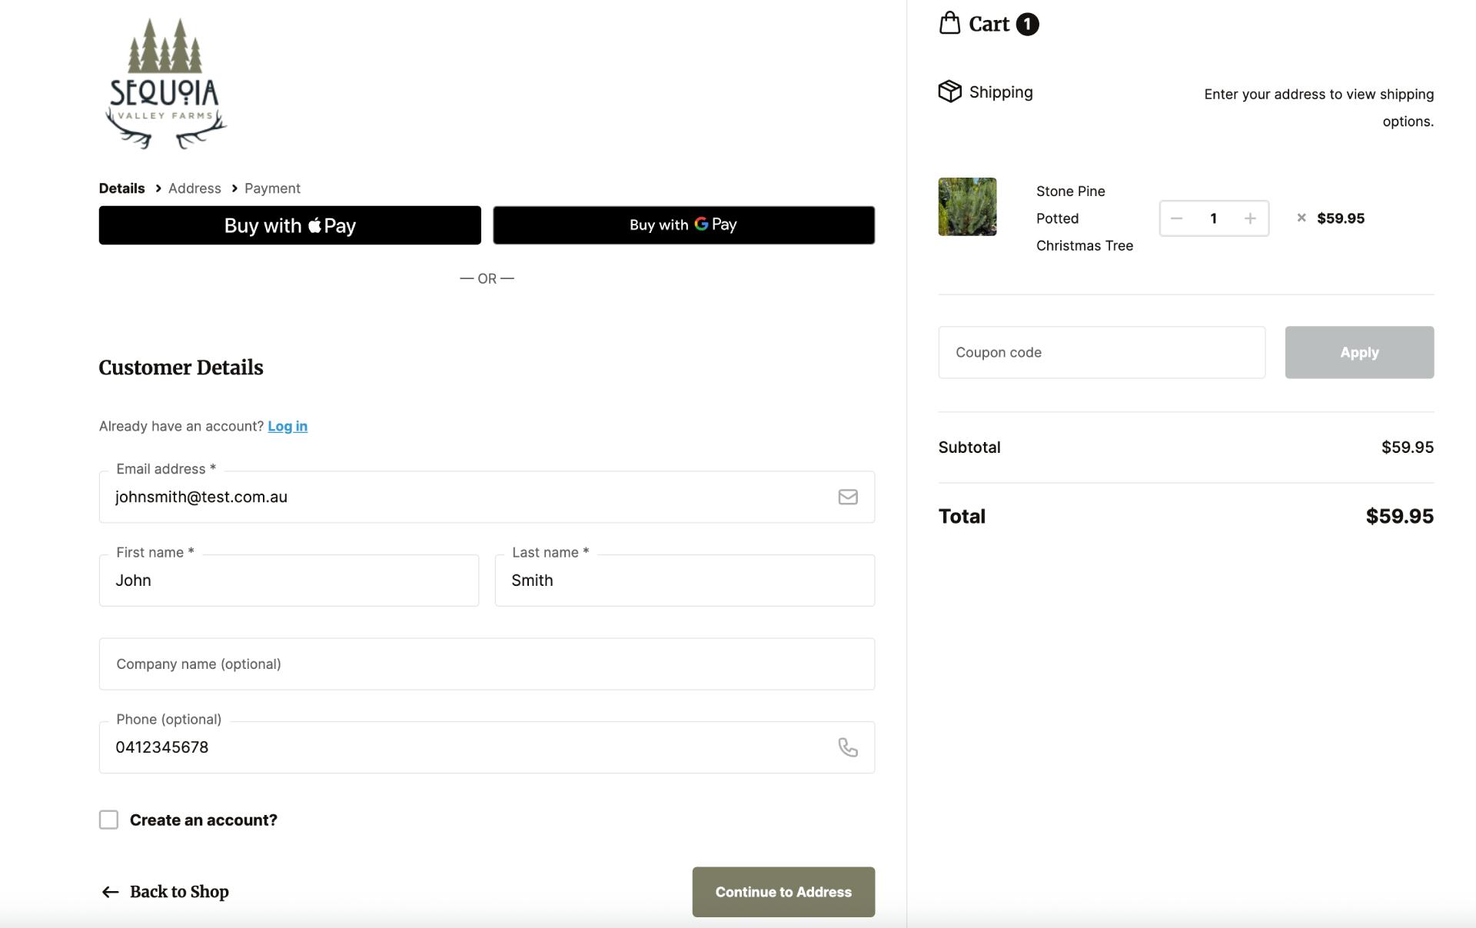
Task: Click the envelope icon in email field
Action: pos(847,497)
